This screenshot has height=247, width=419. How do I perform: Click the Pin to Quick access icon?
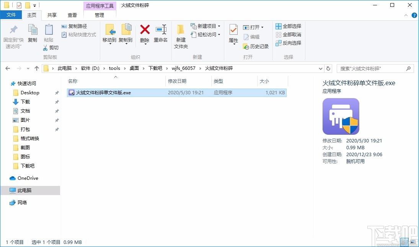[13, 29]
